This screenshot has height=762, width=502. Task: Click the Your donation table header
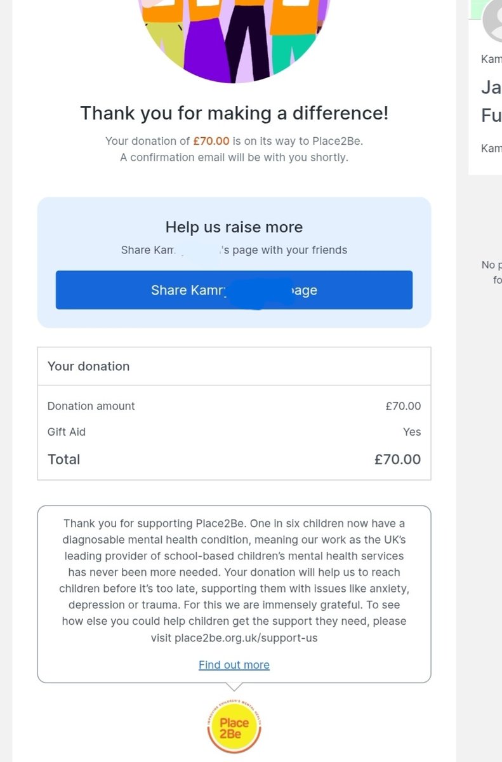pos(234,366)
